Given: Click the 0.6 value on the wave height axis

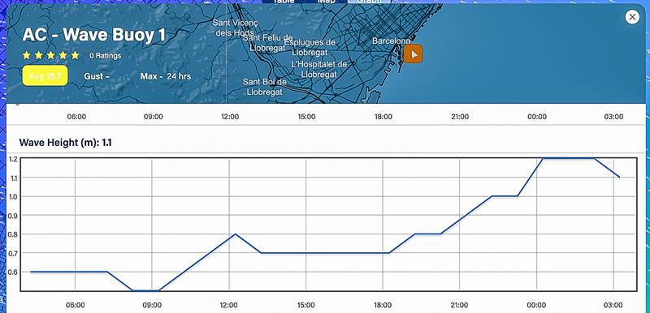Looking at the screenshot, I should pos(13,272).
